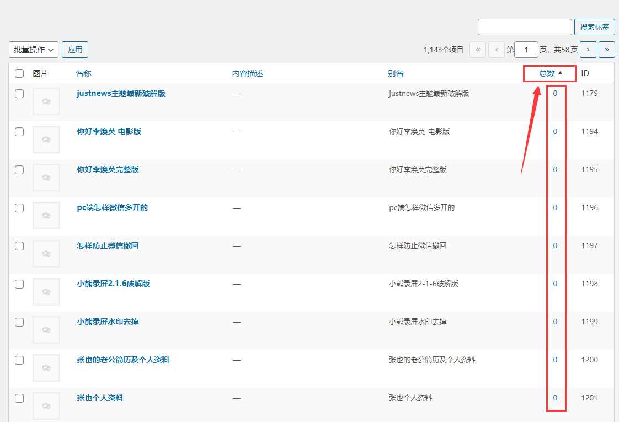Click the 搜索标签 button

coord(594,26)
